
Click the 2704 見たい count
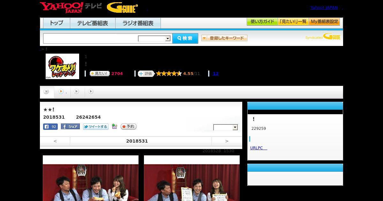click(x=117, y=74)
